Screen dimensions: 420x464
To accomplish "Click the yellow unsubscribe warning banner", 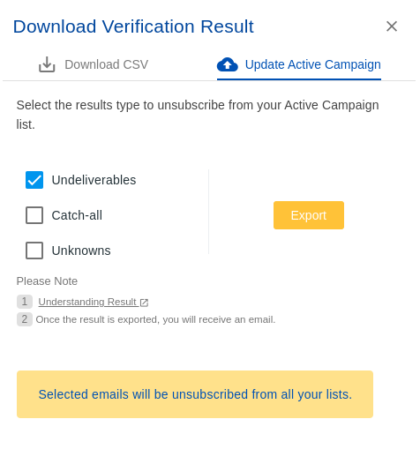I will coord(195,394).
